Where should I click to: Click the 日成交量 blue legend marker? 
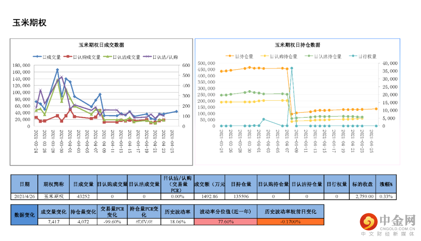(x=37, y=57)
